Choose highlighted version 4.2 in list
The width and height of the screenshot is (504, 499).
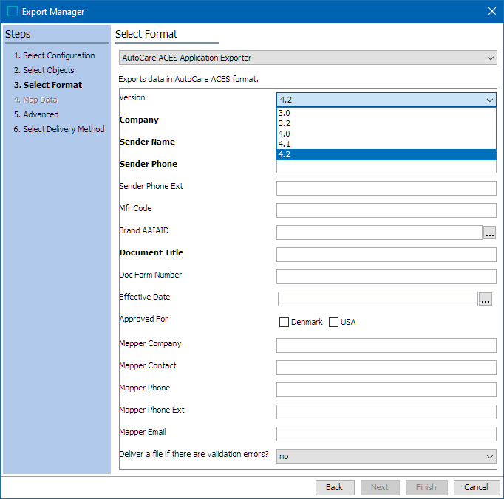tap(386, 154)
